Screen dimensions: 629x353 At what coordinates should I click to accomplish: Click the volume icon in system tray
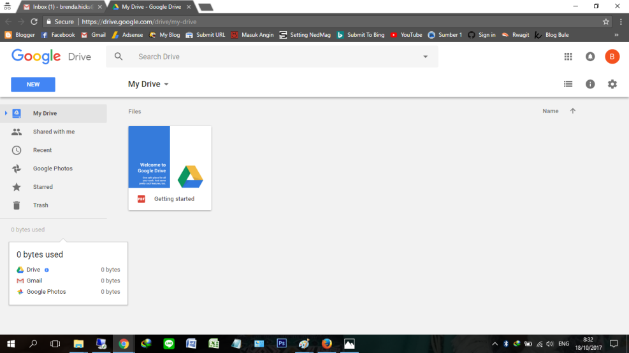click(x=550, y=344)
